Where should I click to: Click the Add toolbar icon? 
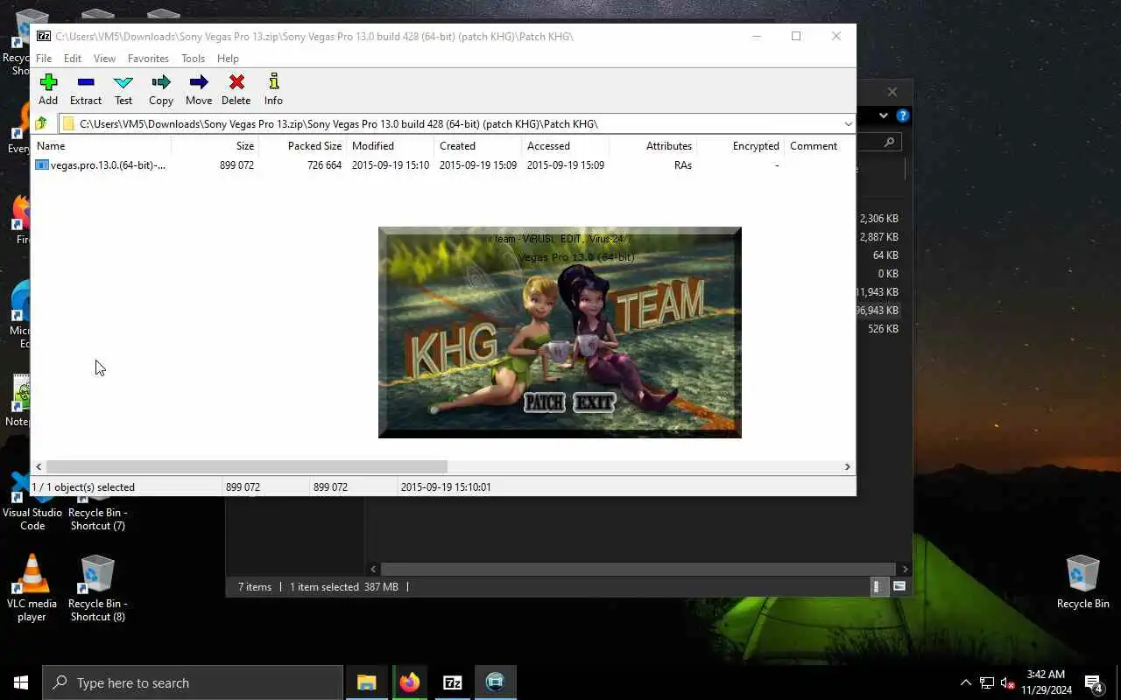(48, 89)
